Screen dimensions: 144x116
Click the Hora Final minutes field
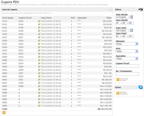[x=125, y=36]
